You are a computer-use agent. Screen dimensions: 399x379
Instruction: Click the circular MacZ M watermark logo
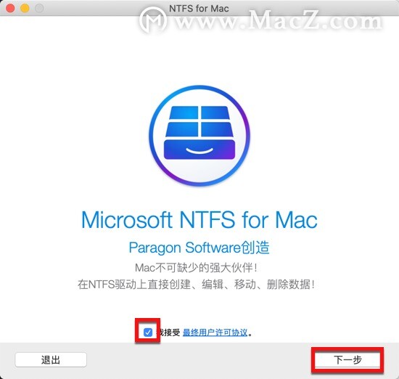(154, 20)
